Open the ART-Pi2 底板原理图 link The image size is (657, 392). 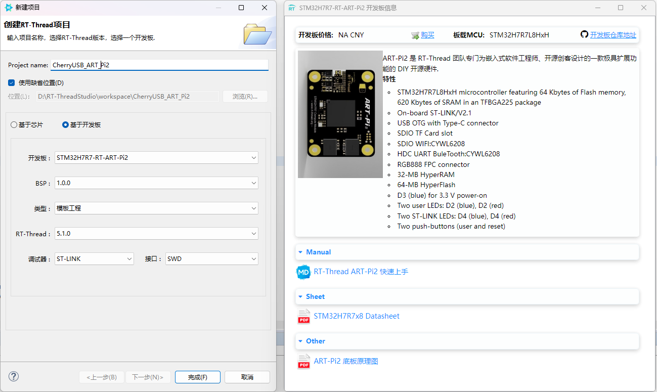(346, 361)
